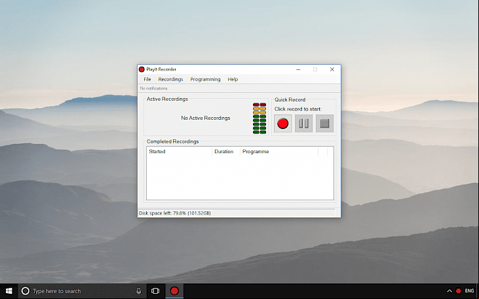Open the Windows Start menu
Screen dimensions: 479x299
click(9, 291)
